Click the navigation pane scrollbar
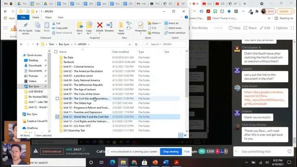This screenshot has width=297, height=167. click(x=49, y=71)
